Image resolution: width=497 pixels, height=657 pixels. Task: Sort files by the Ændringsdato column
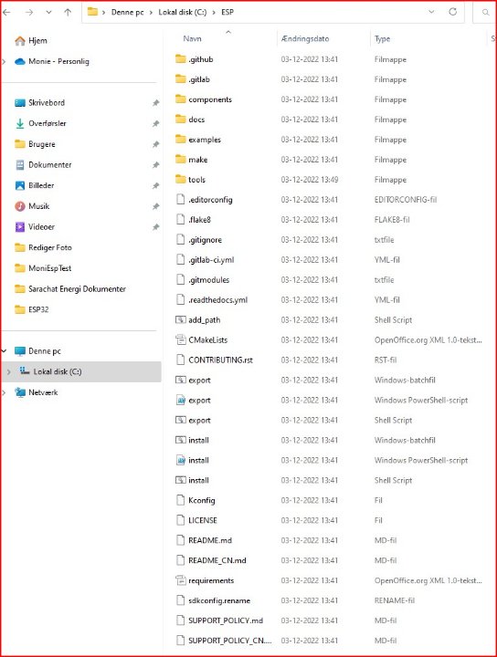pyautogui.click(x=305, y=38)
